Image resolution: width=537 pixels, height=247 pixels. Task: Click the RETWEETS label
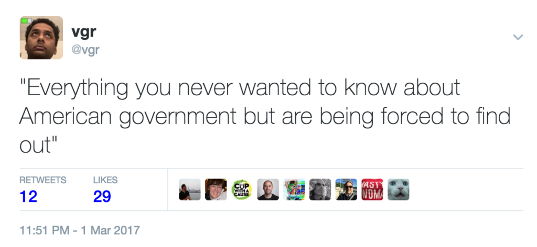42,180
